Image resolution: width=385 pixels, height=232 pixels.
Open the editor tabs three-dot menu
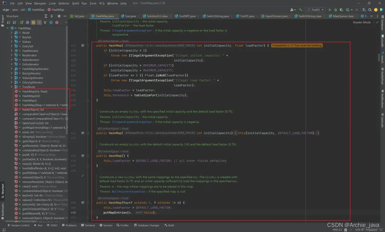(378, 16)
